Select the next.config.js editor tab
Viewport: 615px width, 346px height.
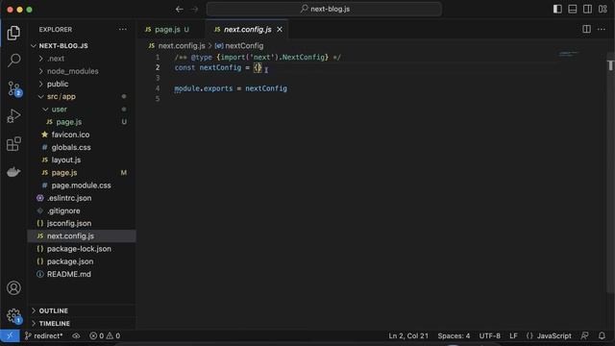pyautogui.click(x=247, y=30)
